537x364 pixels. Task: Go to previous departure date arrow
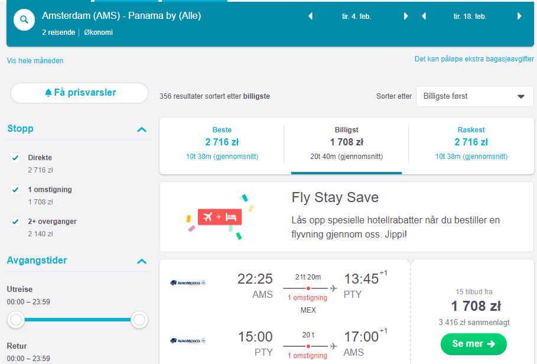pos(310,16)
